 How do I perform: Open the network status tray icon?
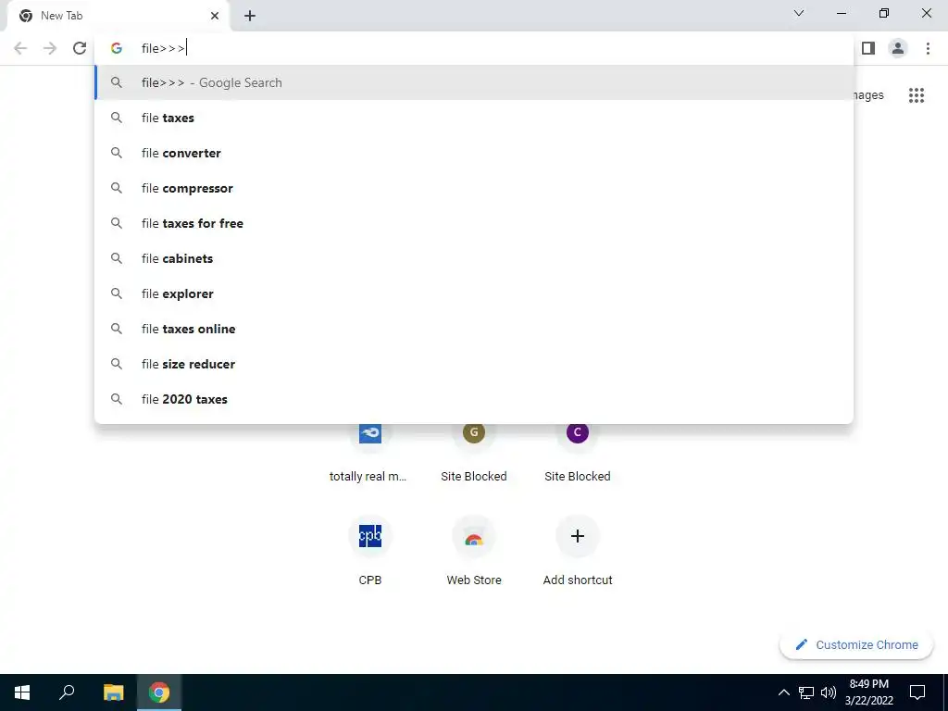[806, 692]
